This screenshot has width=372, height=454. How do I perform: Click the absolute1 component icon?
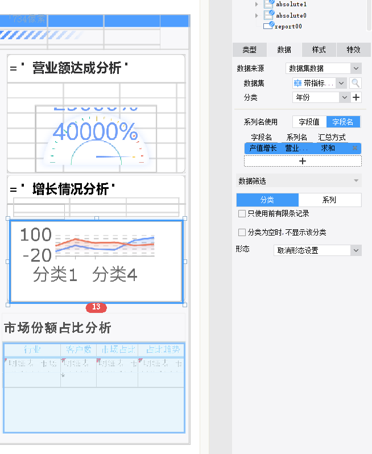(269, 4)
